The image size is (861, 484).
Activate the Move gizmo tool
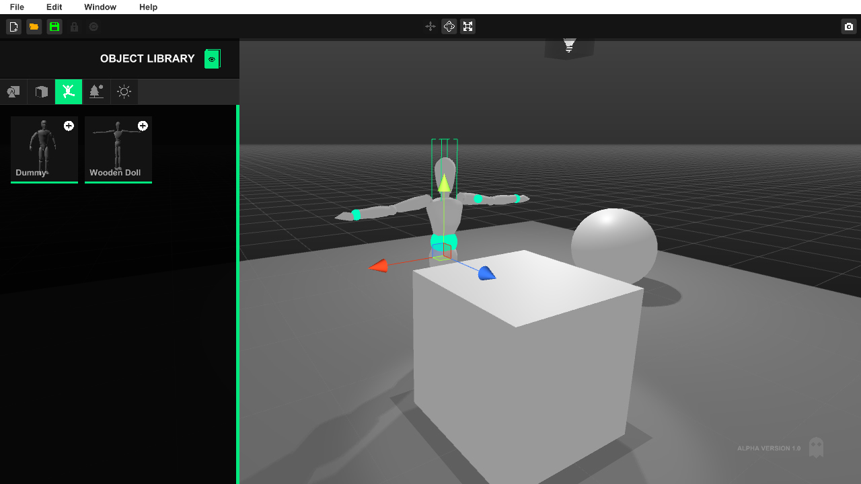(x=430, y=26)
